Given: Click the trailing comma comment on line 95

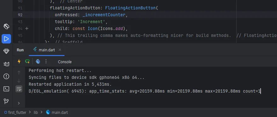Looking at the screenshot, I should (144, 36).
